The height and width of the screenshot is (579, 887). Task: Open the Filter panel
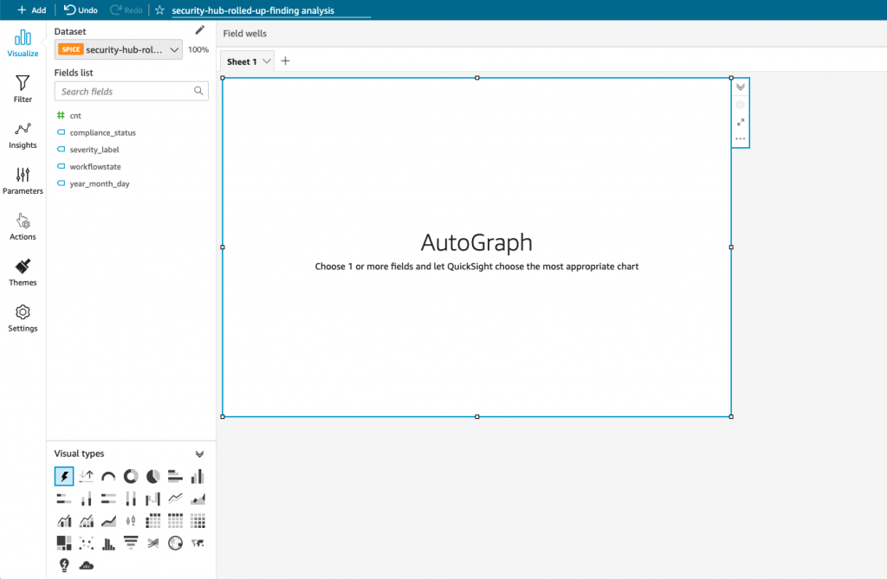pyautogui.click(x=23, y=86)
